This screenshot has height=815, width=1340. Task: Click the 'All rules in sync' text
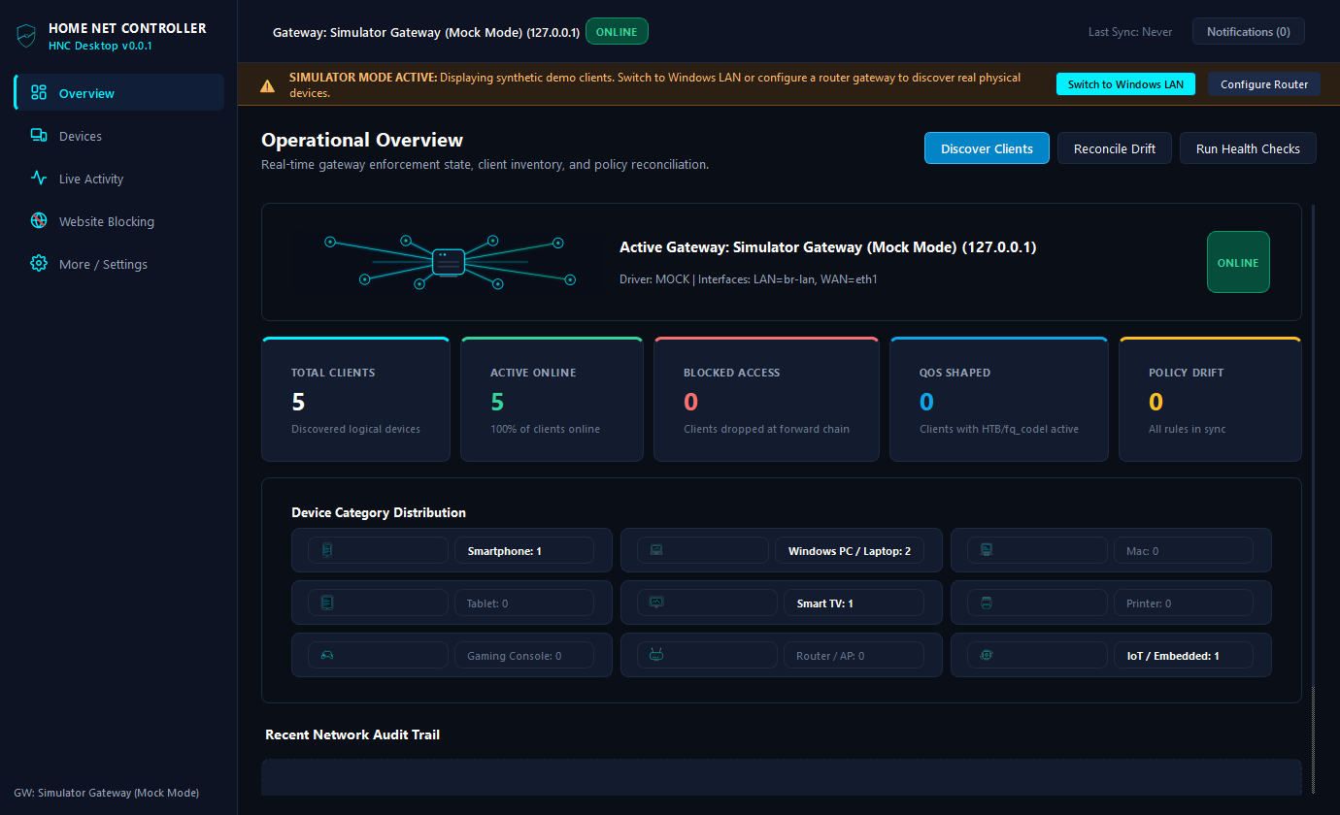[x=1187, y=429]
